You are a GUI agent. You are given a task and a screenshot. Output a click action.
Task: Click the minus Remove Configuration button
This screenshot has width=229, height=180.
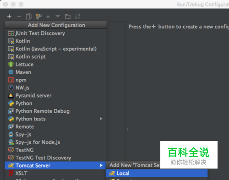(x=19, y=16)
